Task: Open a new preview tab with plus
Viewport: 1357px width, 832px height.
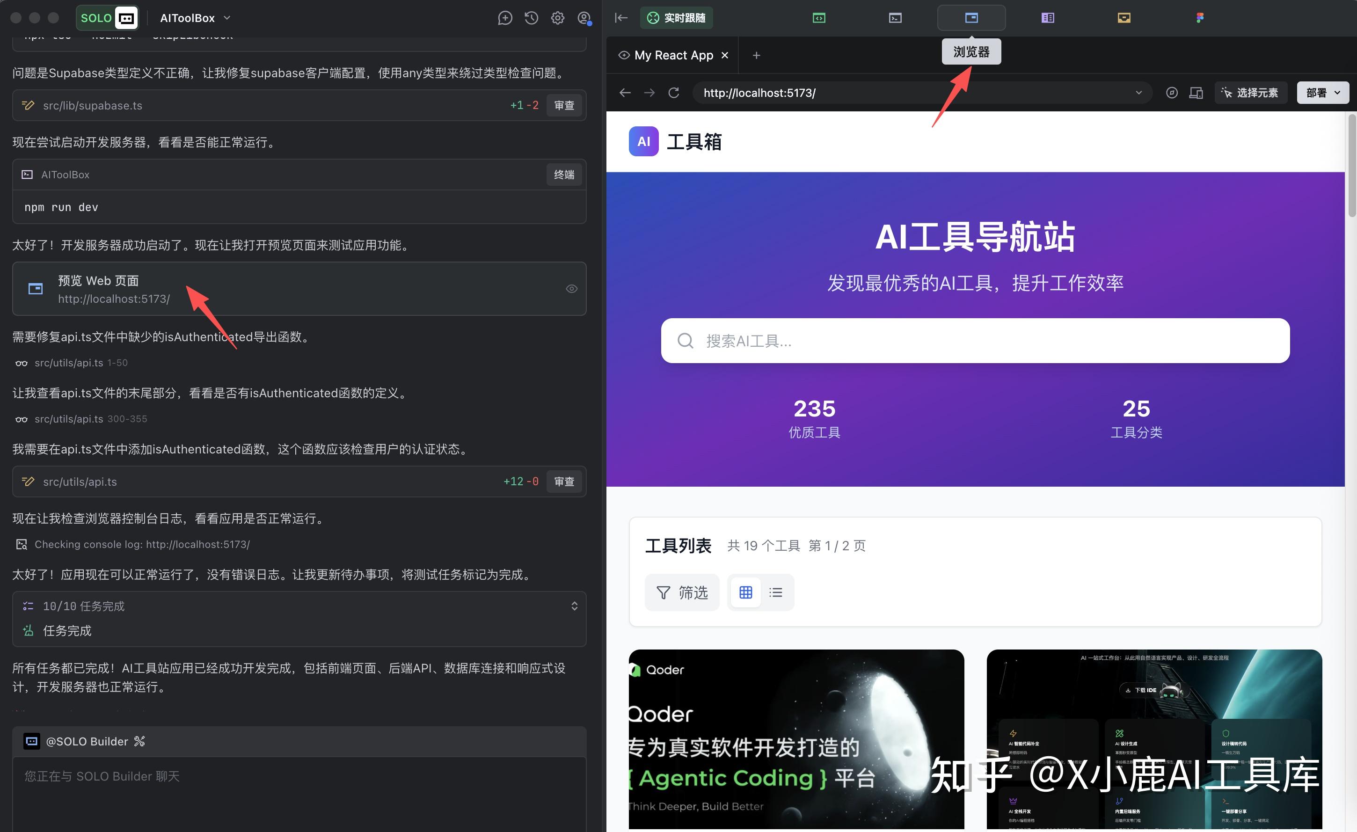Action: tap(756, 55)
